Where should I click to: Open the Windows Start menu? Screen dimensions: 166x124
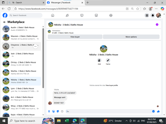point(4,121)
